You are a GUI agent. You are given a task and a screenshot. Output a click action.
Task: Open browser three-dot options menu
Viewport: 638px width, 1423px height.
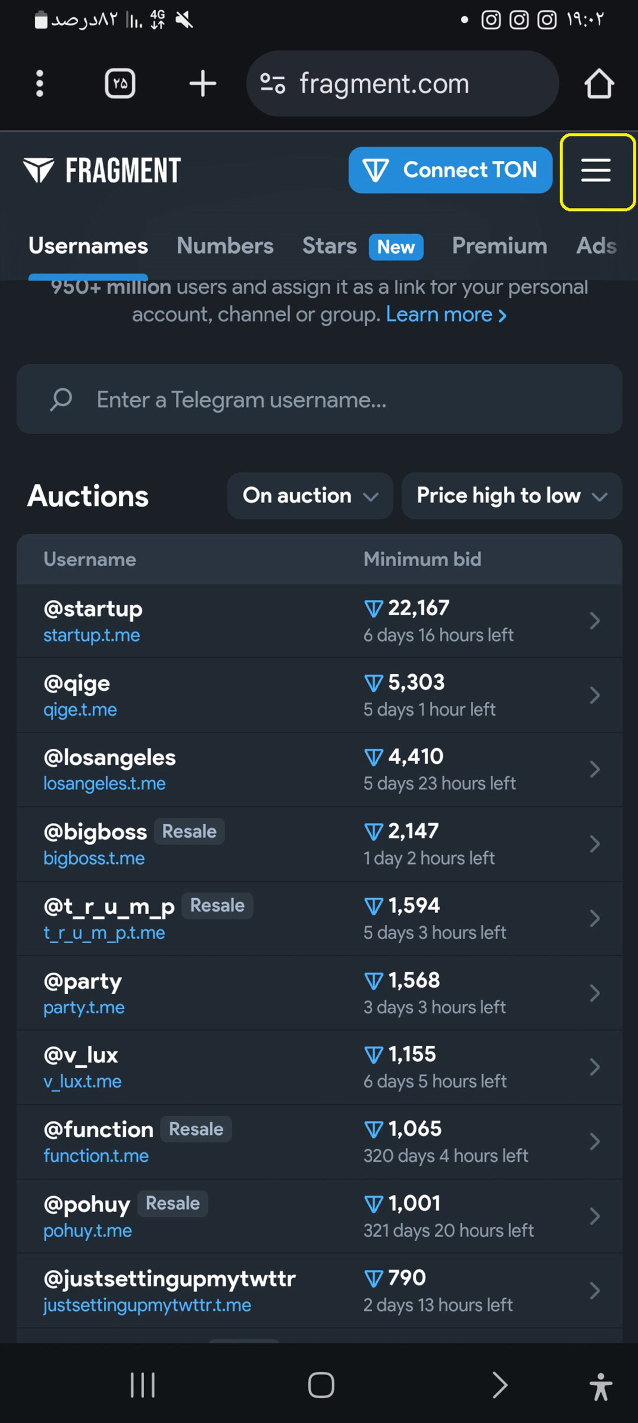point(39,84)
